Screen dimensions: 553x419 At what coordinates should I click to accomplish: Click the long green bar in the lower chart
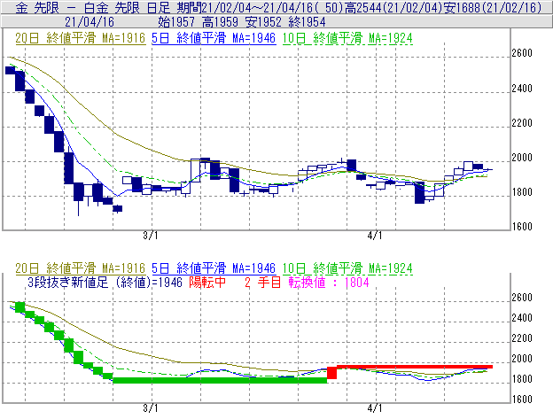click(x=220, y=381)
